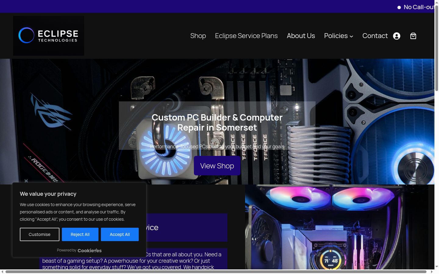Go to Eclipse Service Plans
This screenshot has height=274, width=439.
[246, 36]
